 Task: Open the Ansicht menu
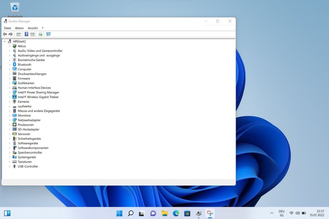33,28
